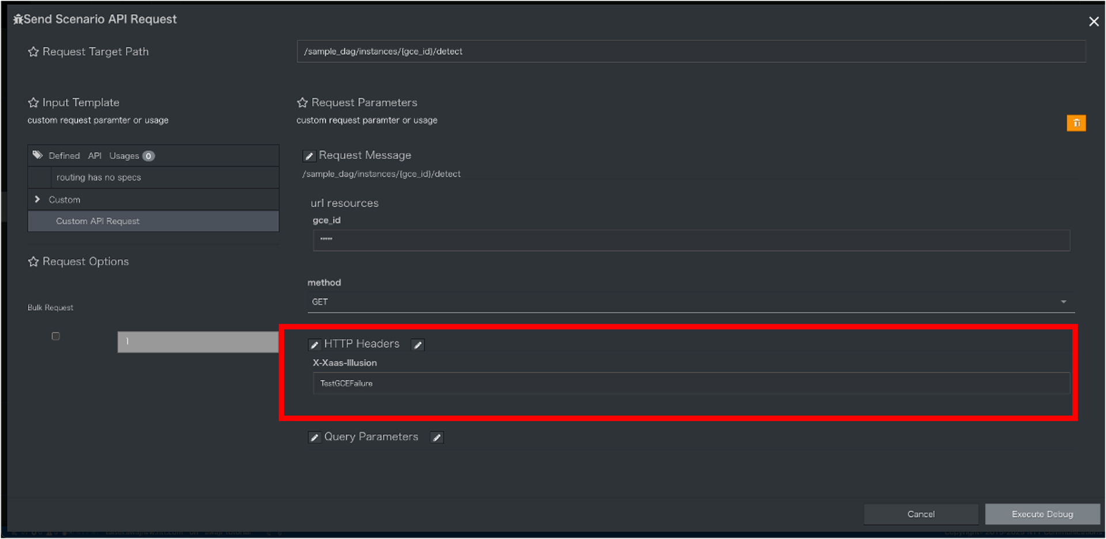Click the tag icon next to Defined
Image resolution: width=1106 pixels, height=539 pixels.
click(x=38, y=155)
